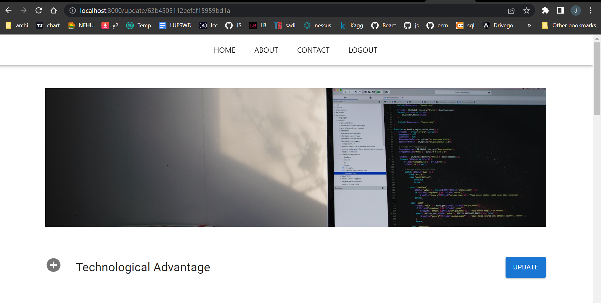This screenshot has height=303, width=601.
Task: Click the share icon in the address bar
Action: pyautogui.click(x=512, y=10)
